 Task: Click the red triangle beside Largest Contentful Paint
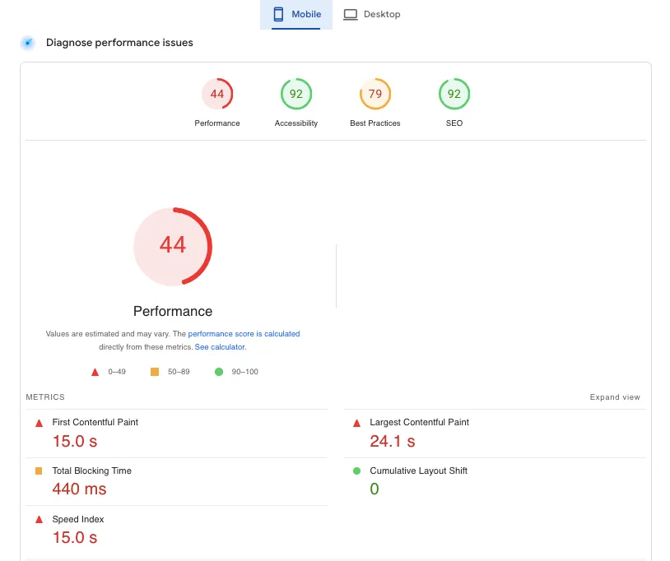coord(356,422)
